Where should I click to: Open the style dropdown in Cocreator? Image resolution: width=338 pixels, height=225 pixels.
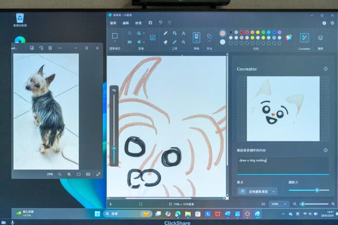[x=258, y=191]
